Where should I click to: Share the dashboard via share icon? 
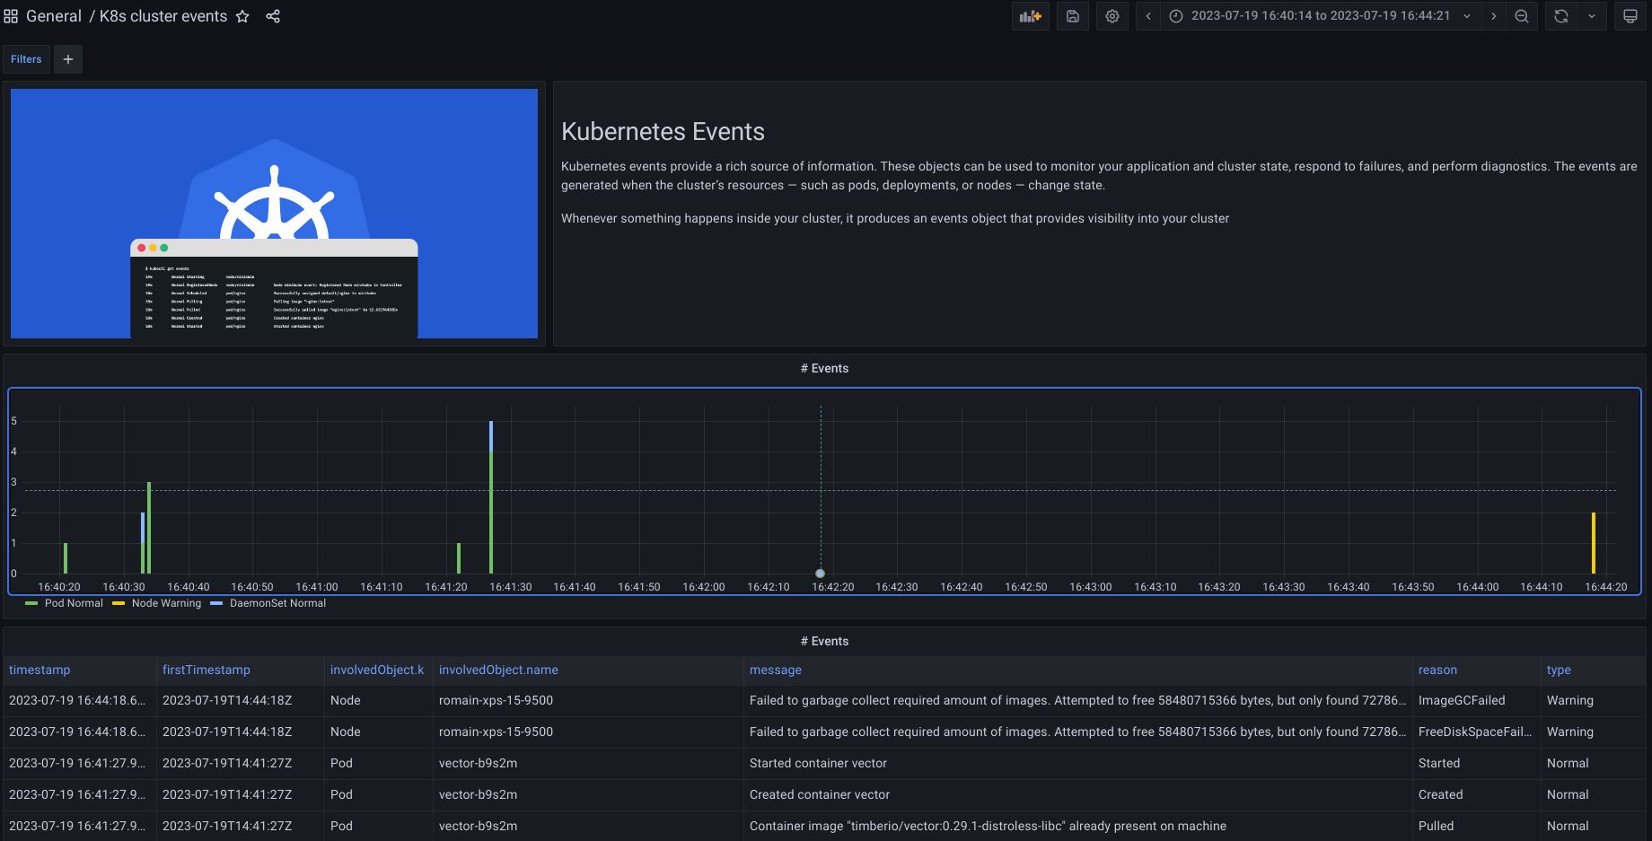click(273, 16)
